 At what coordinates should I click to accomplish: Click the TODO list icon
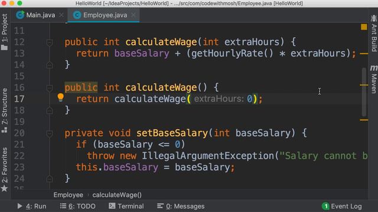point(63,206)
